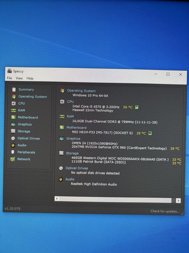This screenshot has width=189, height=253.
Task: Click Check for updates link
Action: [x=165, y=211]
